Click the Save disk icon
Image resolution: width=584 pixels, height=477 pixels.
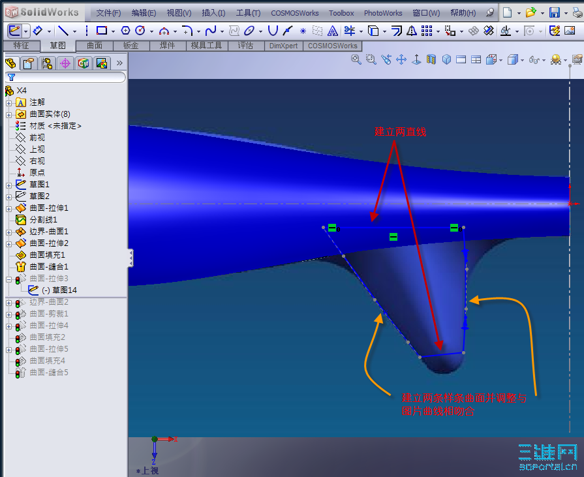(555, 12)
